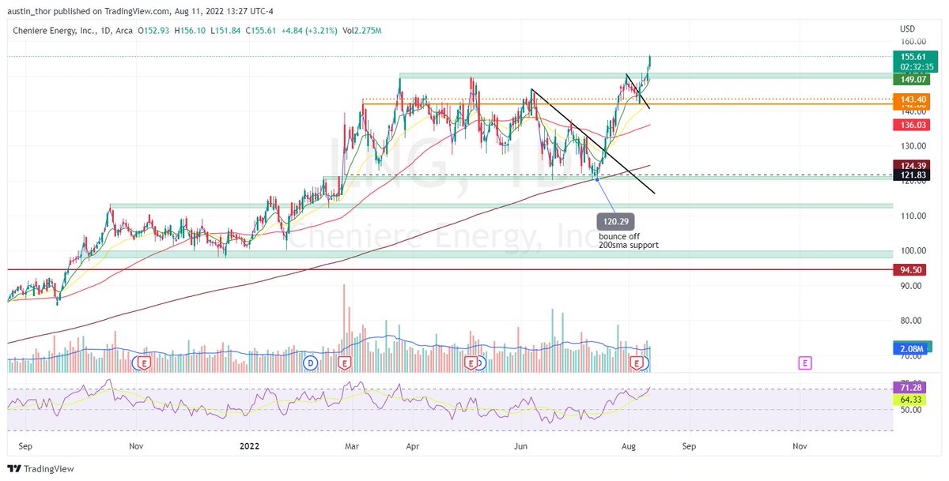
Task: Click the change value +4.84 (+3.21%)
Action: (x=308, y=30)
